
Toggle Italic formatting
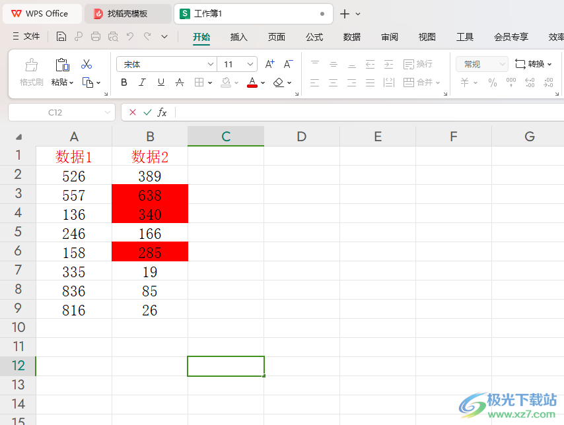143,82
